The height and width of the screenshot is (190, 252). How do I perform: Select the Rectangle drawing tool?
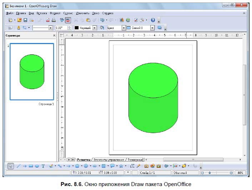pos(31,166)
